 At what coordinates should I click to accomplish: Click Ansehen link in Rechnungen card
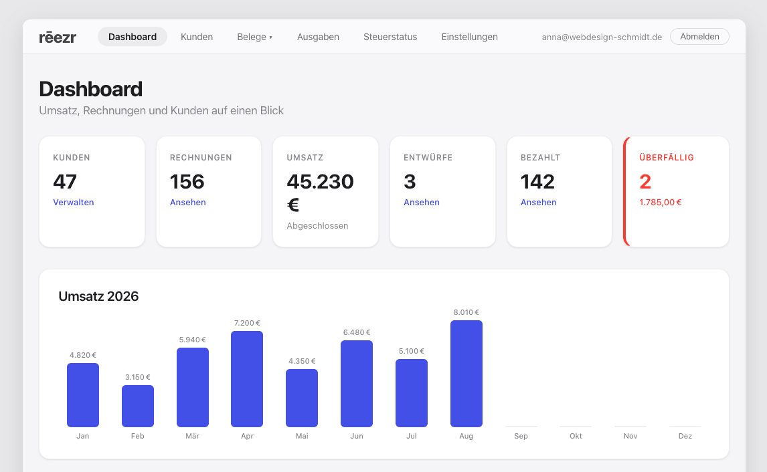point(188,203)
